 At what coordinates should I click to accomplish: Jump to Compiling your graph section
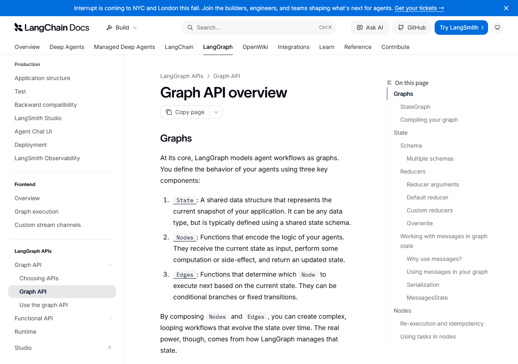[x=429, y=120]
